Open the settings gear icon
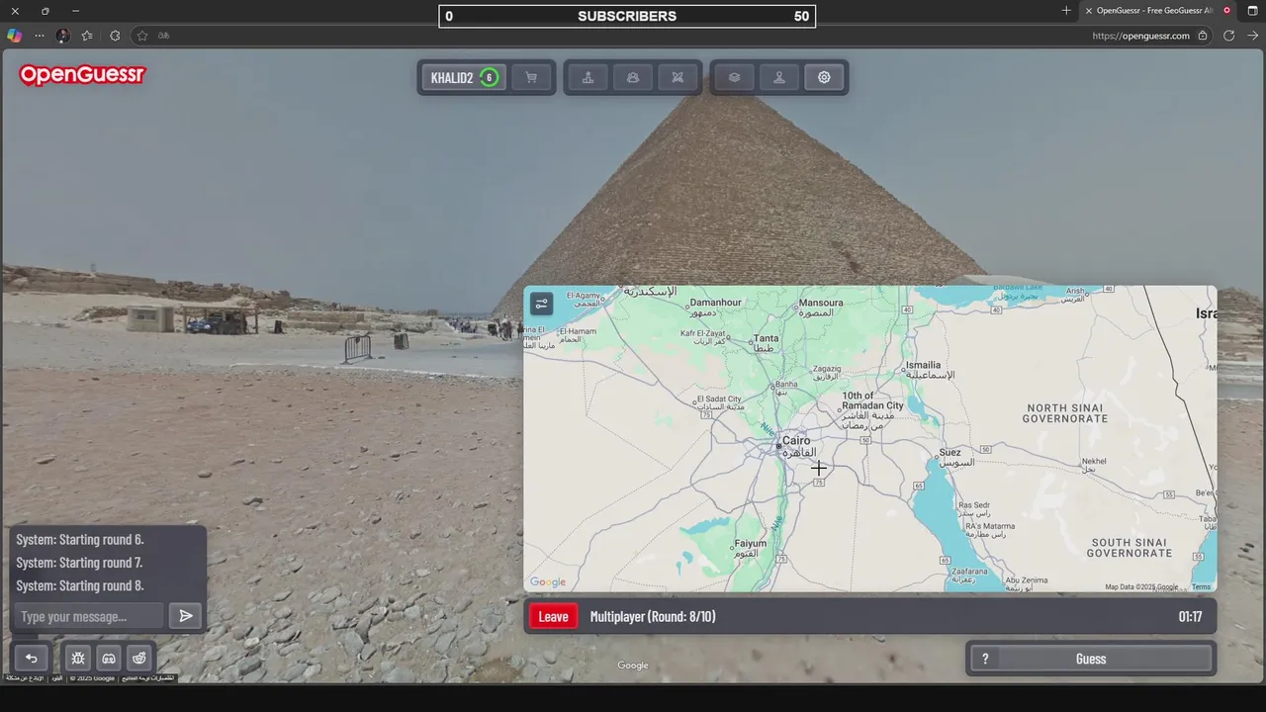Screen dimensions: 1266x712 coord(824,77)
